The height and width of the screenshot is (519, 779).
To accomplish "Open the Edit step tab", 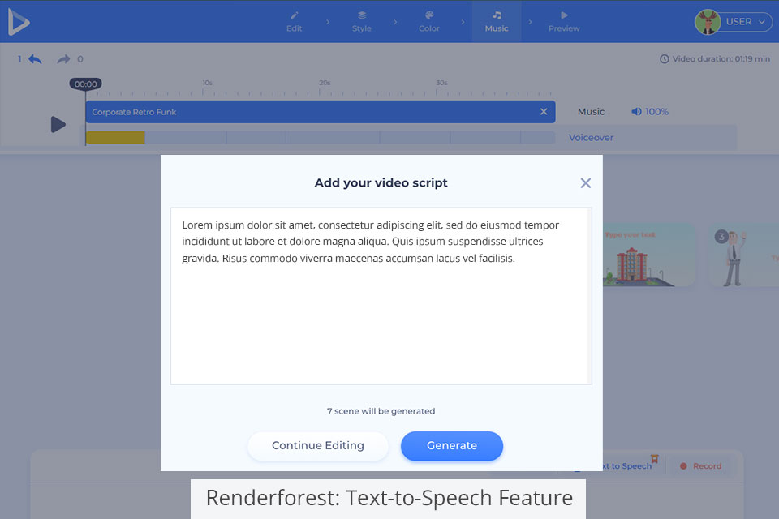I will (294, 22).
